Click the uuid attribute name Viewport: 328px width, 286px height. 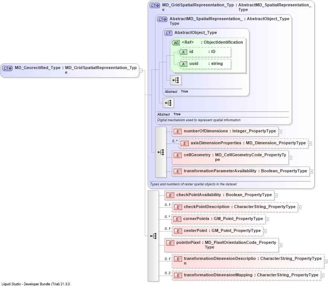pyautogui.click(x=194, y=63)
